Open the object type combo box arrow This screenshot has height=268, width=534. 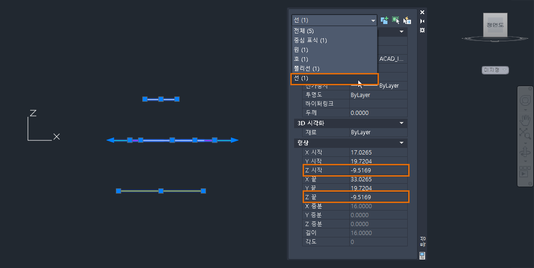point(373,20)
